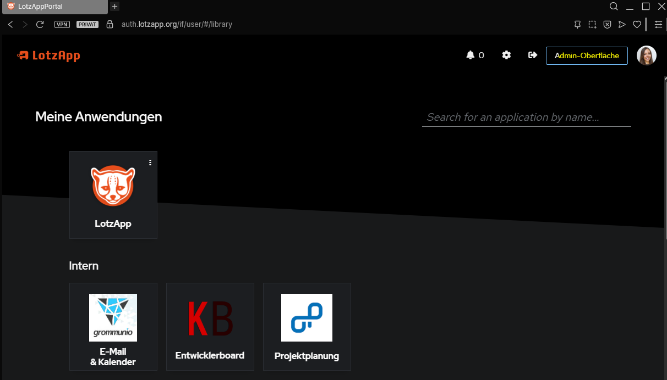The width and height of the screenshot is (667, 380).
Task: Open settings via the gear icon
Action: coord(506,55)
